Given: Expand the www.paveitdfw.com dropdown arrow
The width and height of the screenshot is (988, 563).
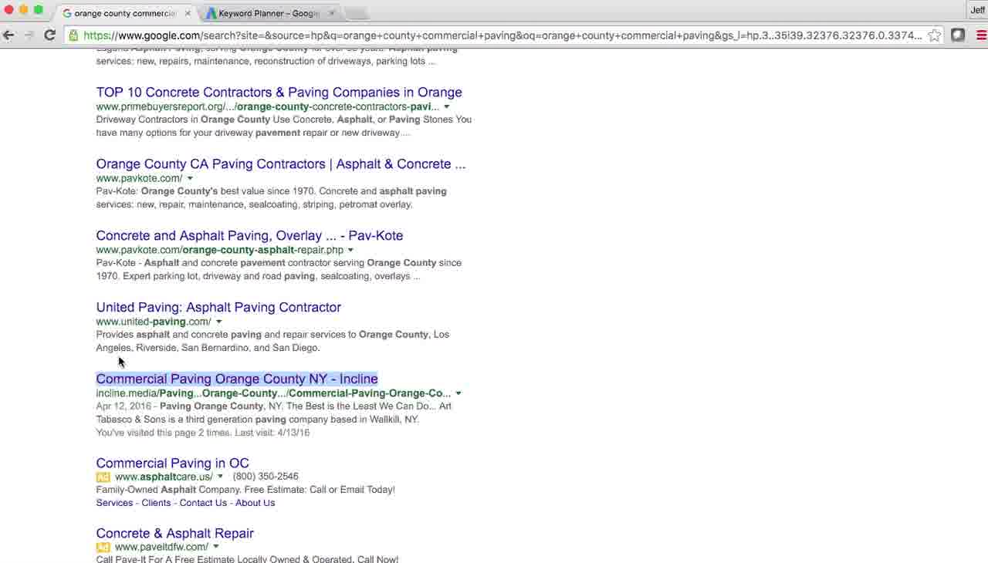Looking at the screenshot, I should coord(215,547).
